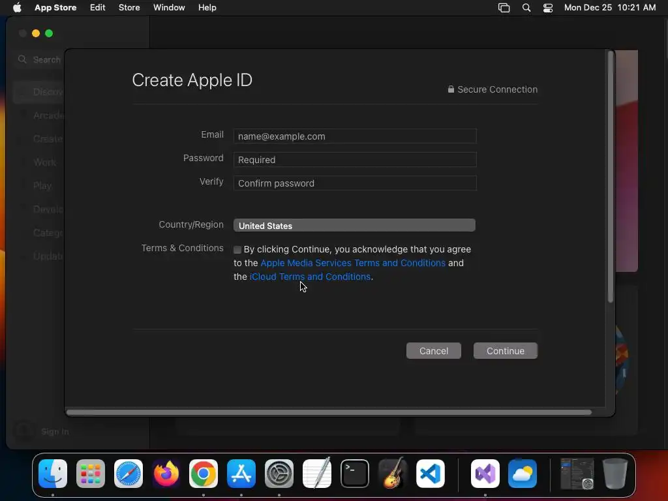Click the search magnifier in App Store sidebar
The width and height of the screenshot is (668, 501).
(22, 59)
